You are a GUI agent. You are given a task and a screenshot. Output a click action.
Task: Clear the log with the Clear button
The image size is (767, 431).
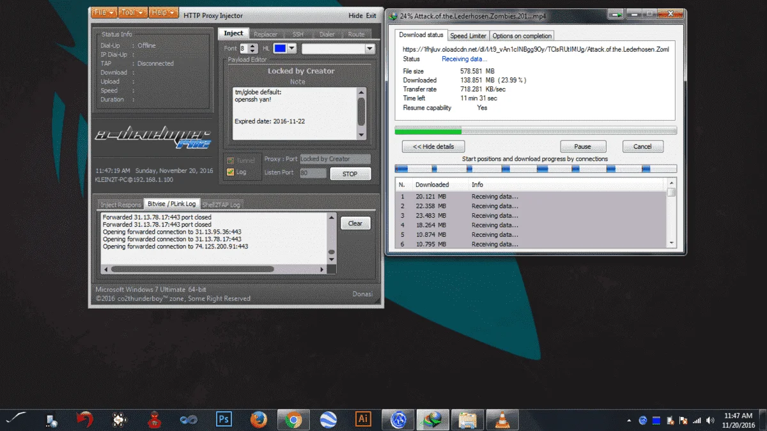355,223
